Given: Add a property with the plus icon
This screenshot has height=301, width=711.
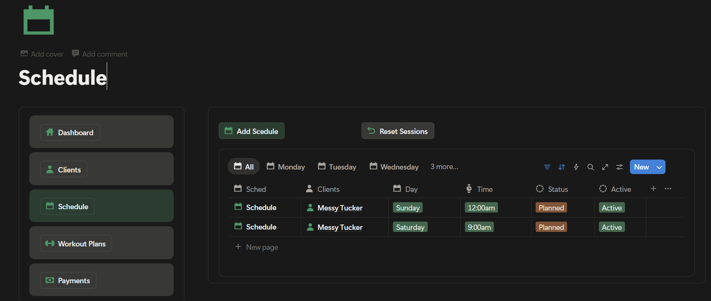Looking at the screenshot, I should [654, 189].
